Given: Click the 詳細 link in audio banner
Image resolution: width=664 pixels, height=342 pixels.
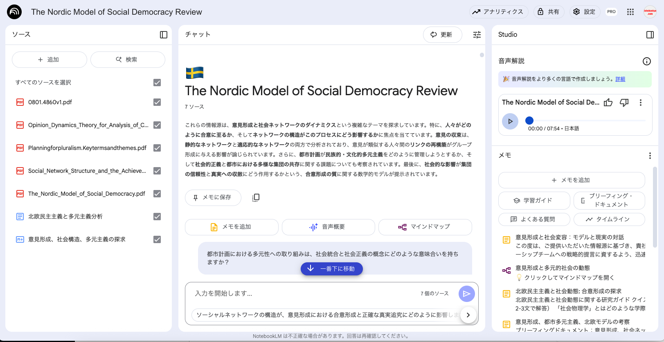Looking at the screenshot, I should coord(620,79).
